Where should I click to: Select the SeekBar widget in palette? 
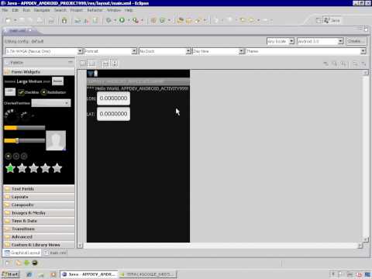point(25,140)
